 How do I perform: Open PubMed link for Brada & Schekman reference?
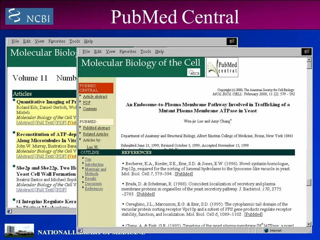[146, 194]
